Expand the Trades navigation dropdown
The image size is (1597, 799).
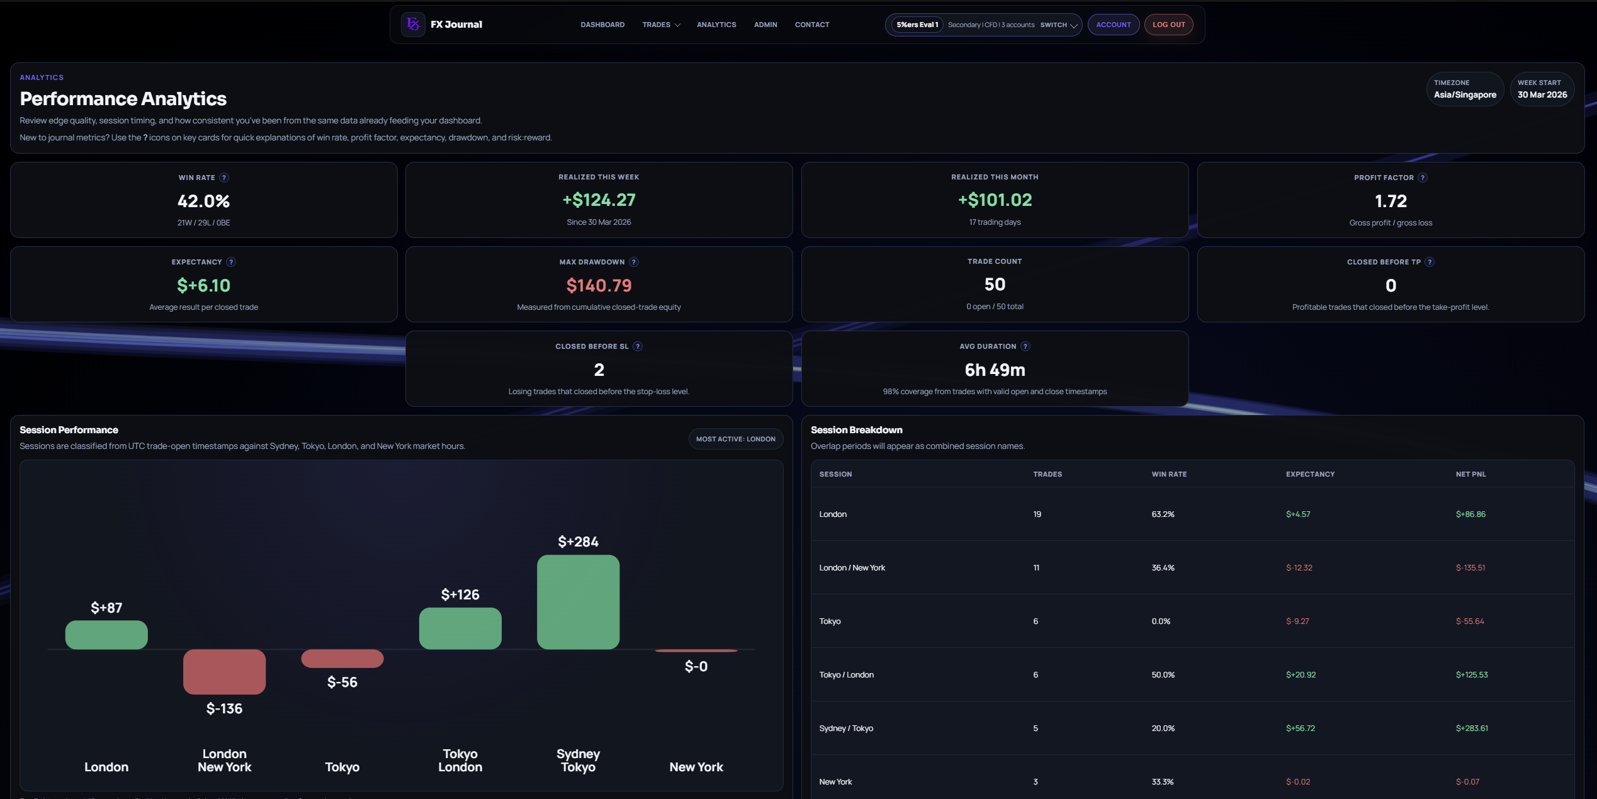coord(661,25)
